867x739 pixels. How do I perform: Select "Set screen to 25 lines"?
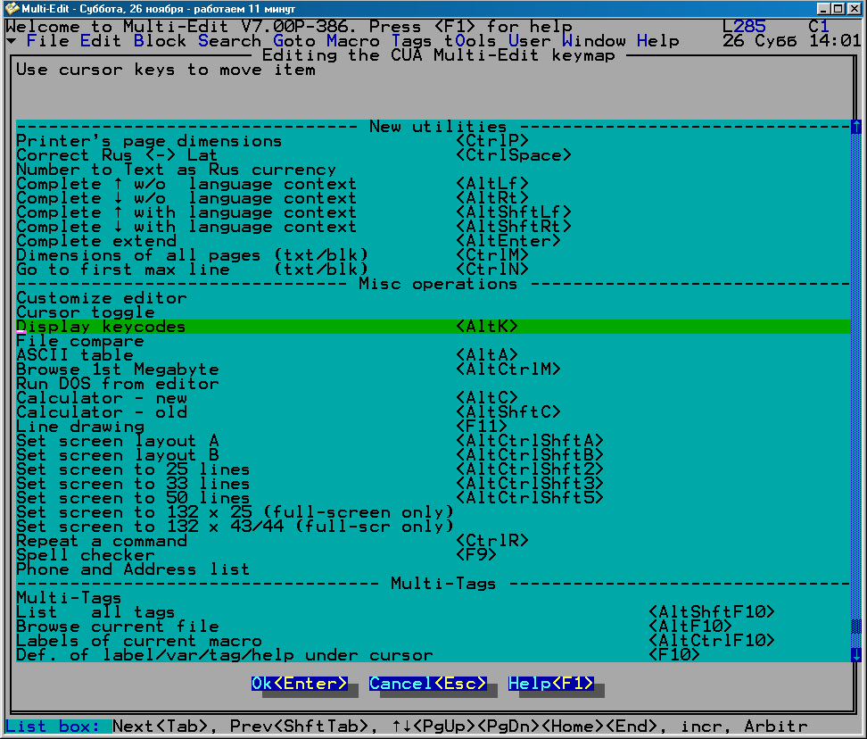[433, 470]
